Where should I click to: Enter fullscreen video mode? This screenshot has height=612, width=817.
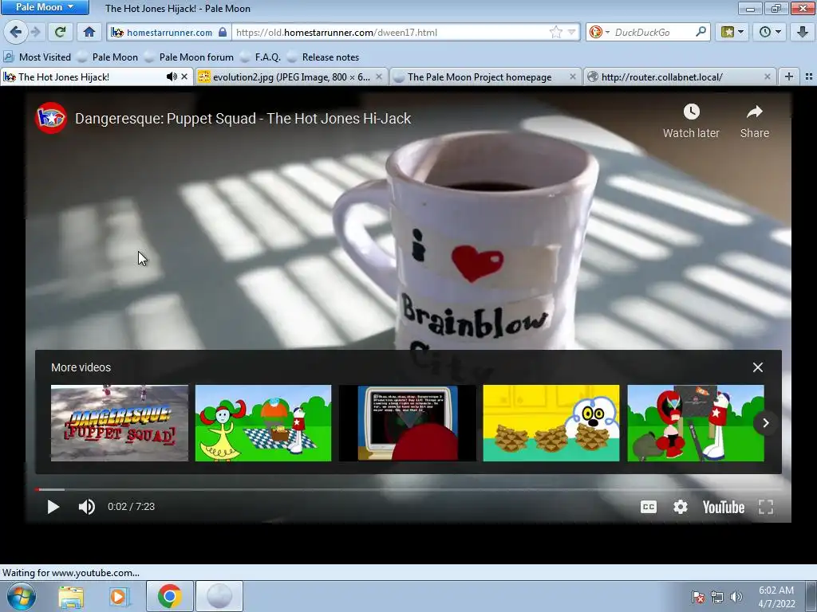click(x=765, y=507)
